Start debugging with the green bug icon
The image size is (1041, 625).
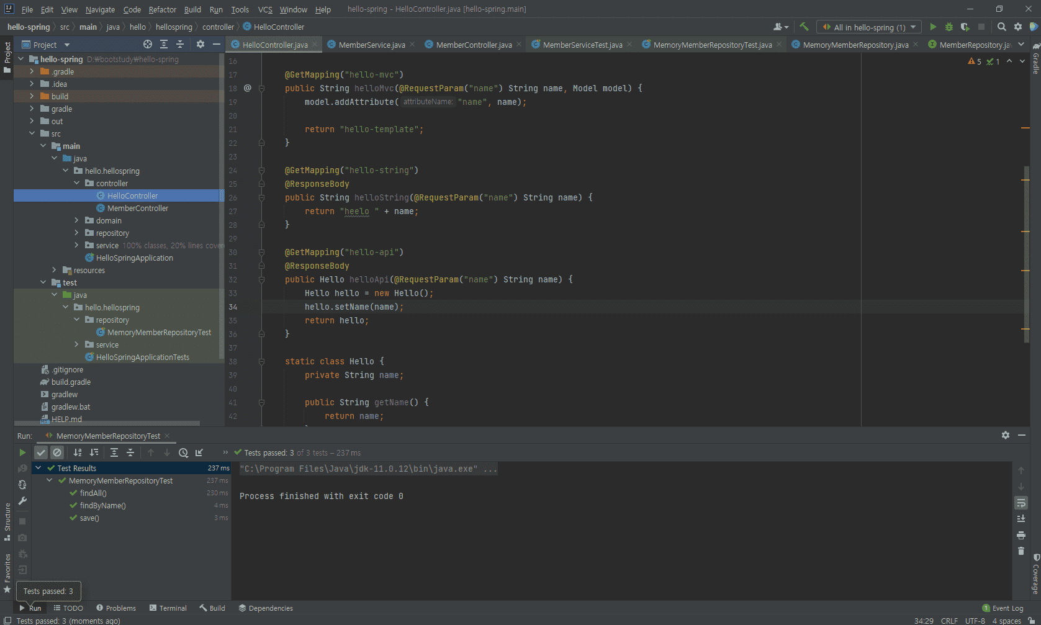click(x=949, y=27)
